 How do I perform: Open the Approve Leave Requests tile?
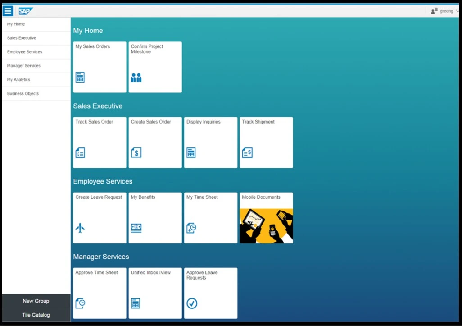(210, 293)
